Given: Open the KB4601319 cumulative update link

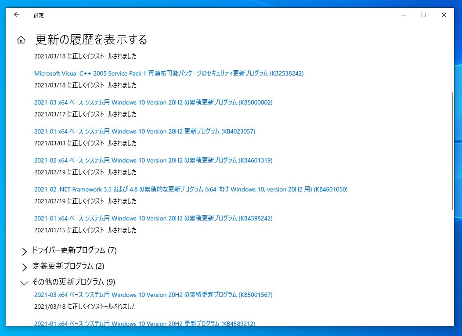Looking at the screenshot, I should click(153, 160).
